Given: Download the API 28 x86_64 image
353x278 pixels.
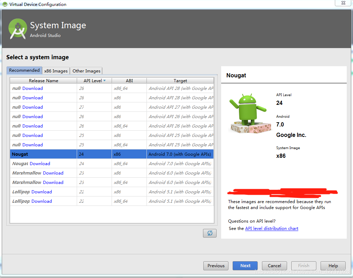Looking at the screenshot, I should coord(33,88).
